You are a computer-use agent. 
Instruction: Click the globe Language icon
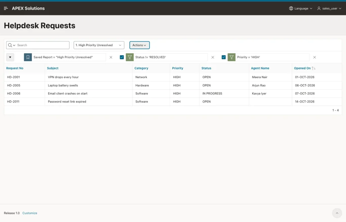pos(291,8)
